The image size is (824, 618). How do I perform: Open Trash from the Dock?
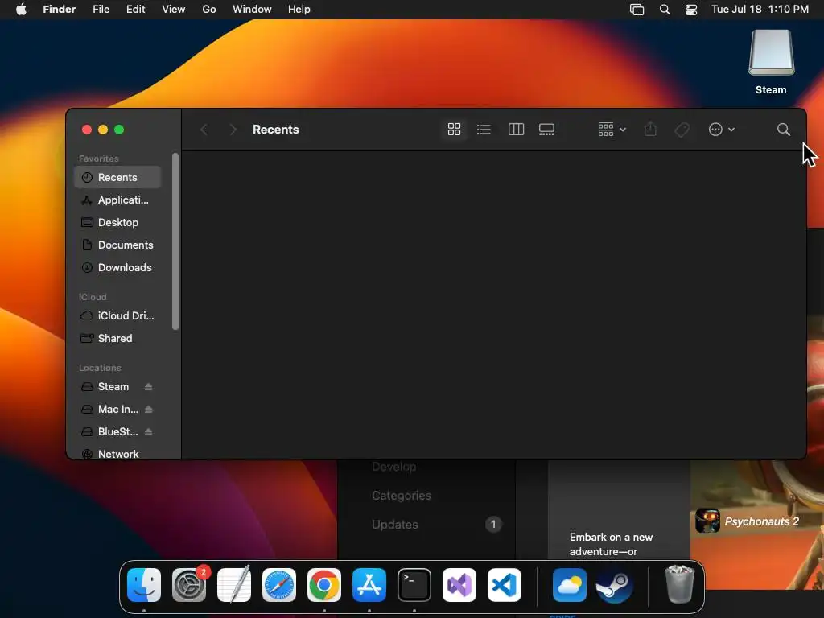pyautogui.click(x=679, y=584)
